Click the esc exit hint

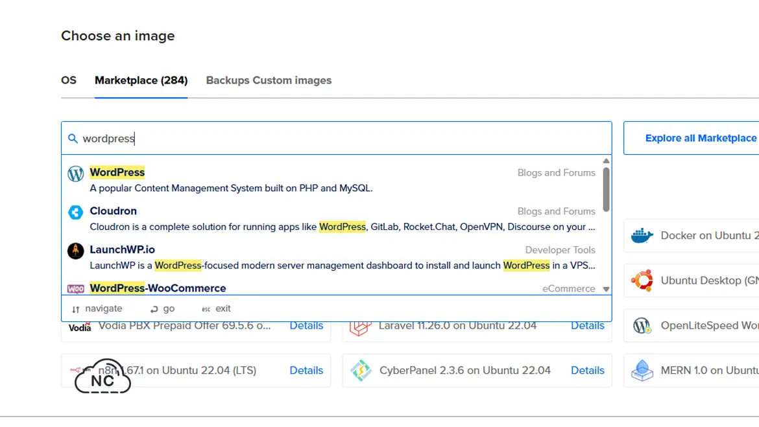click(216, 308)
